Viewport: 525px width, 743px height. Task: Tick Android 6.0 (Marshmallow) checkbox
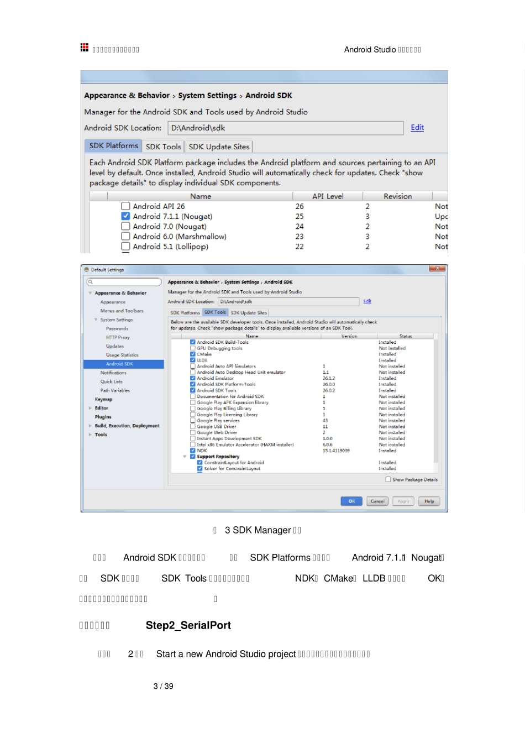pos(125,236)
